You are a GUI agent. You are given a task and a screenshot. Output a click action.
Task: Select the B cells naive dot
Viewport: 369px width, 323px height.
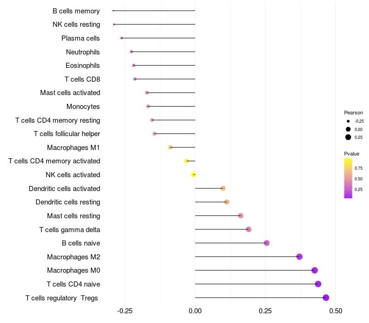(267, 243)
